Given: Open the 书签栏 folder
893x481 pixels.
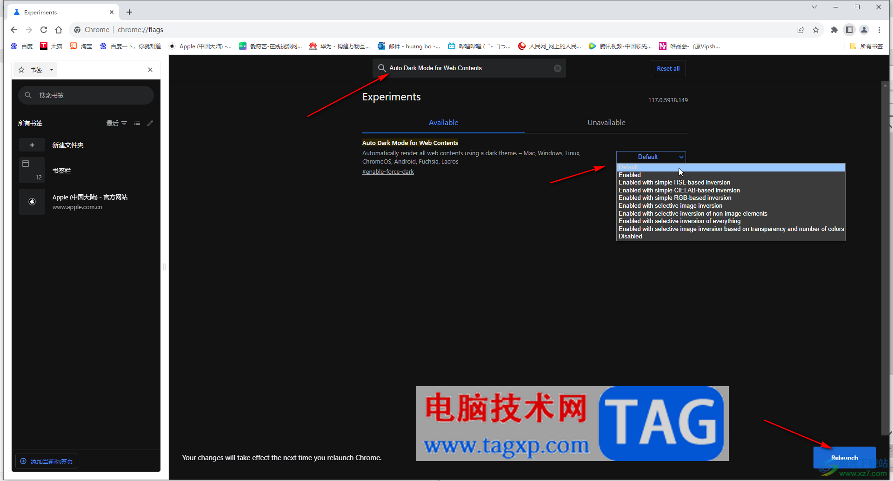Looking at the screenshot, I should (86, 171).
